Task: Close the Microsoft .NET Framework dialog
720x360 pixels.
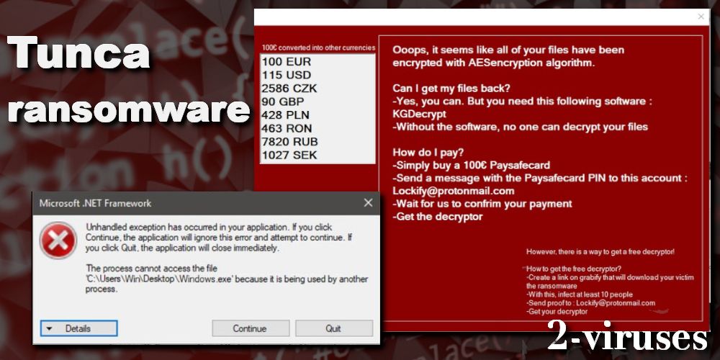Action: click(368, 203)
